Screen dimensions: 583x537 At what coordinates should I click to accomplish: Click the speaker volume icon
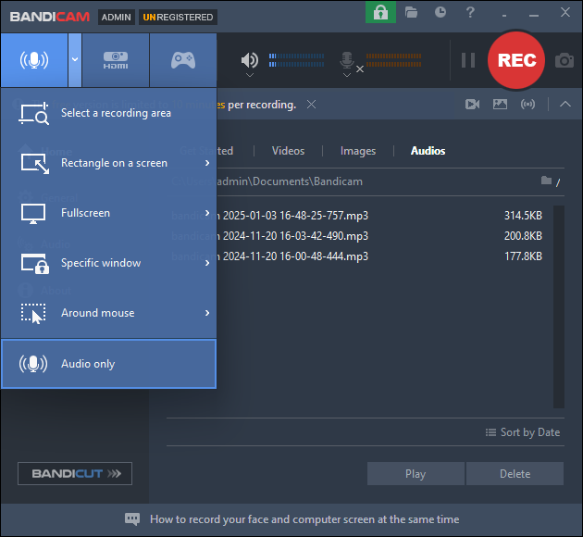coord(250,60)
